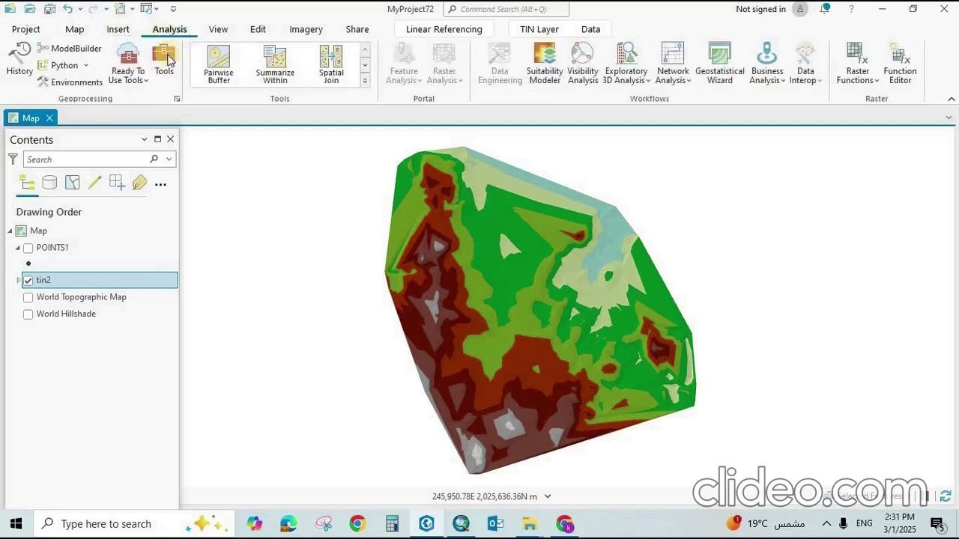
Task: Open the Linear Referencing tab
Action: click(444, 29)
